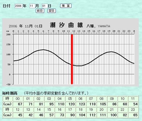Go to previous day with 前日 button

[x=40, y=11]
